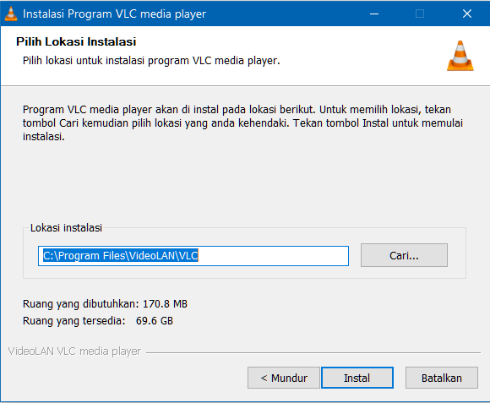Click the 'Lokasi instalasi' group label
490x403 pixels.
(x=66, y=228)
